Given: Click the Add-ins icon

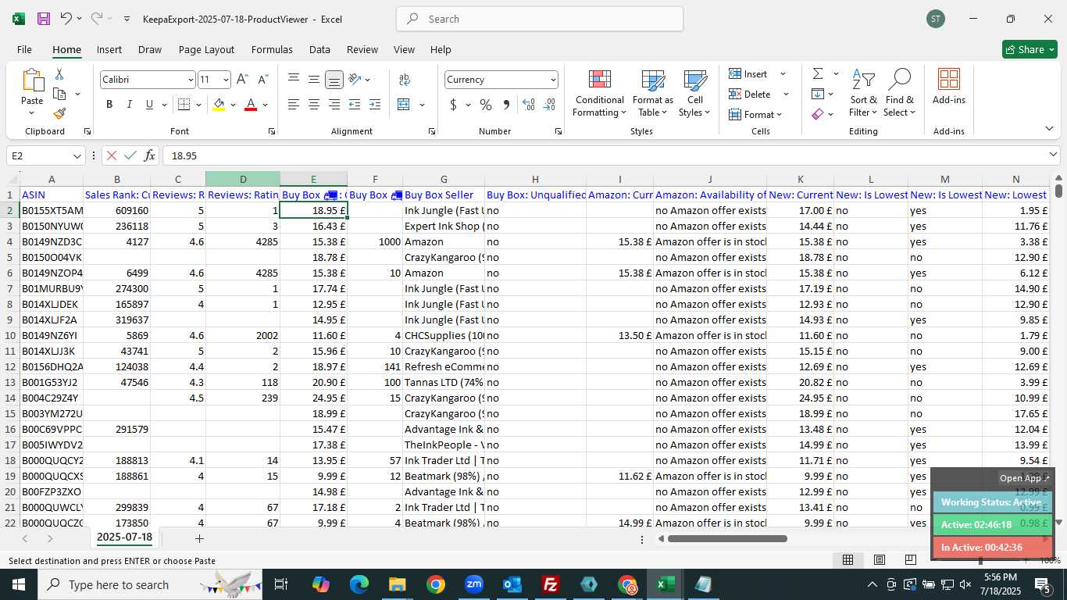Looking at the screenshot, I should pos(948,80).
